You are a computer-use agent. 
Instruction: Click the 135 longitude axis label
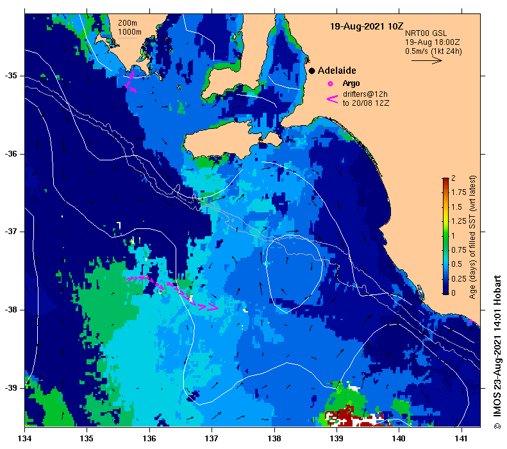pos(87,439)
